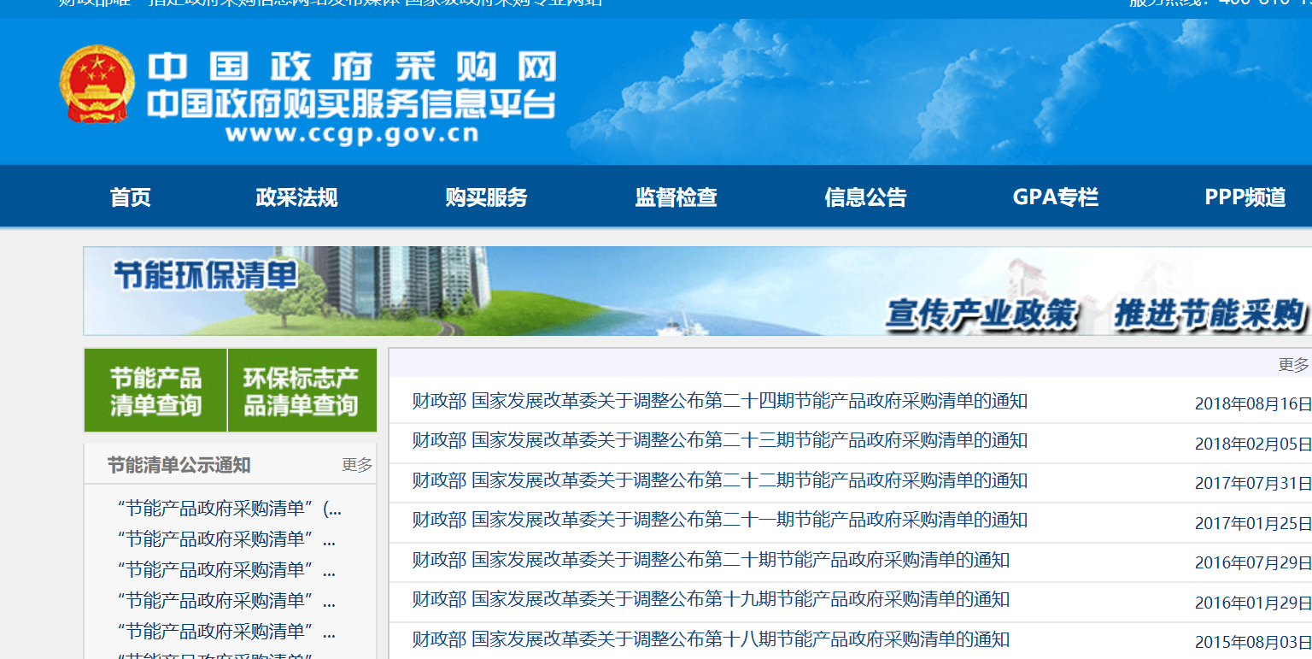Open the 第二十三期 节能产品 notice
1312x659 pixels.
pos(719,441)
